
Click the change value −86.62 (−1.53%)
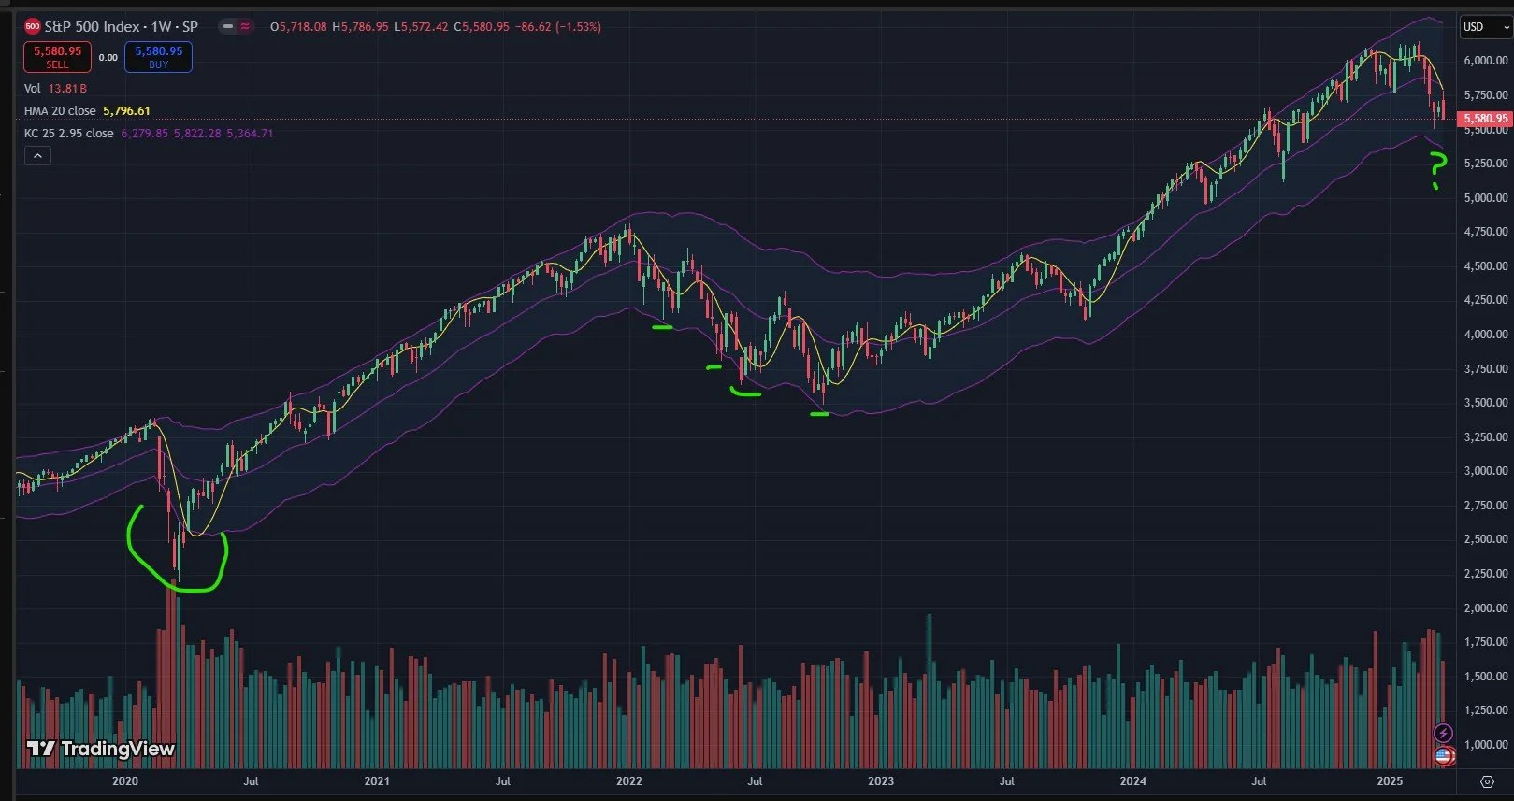(557, 27)
